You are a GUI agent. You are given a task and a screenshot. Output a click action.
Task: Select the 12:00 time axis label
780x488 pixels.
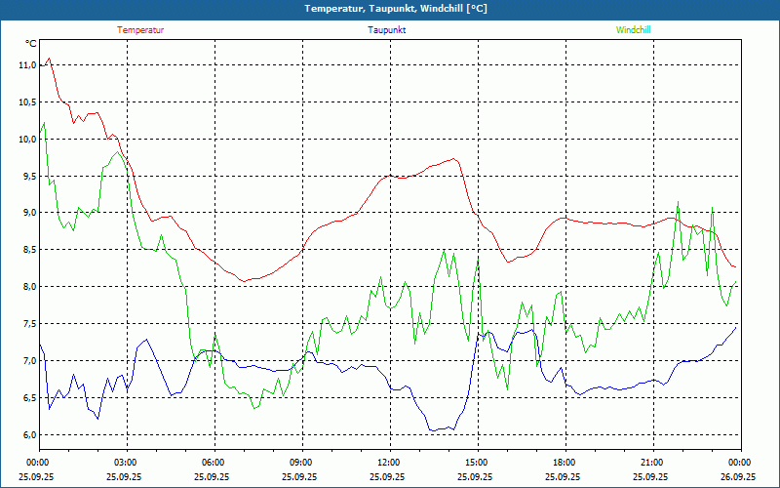point(389,462)
